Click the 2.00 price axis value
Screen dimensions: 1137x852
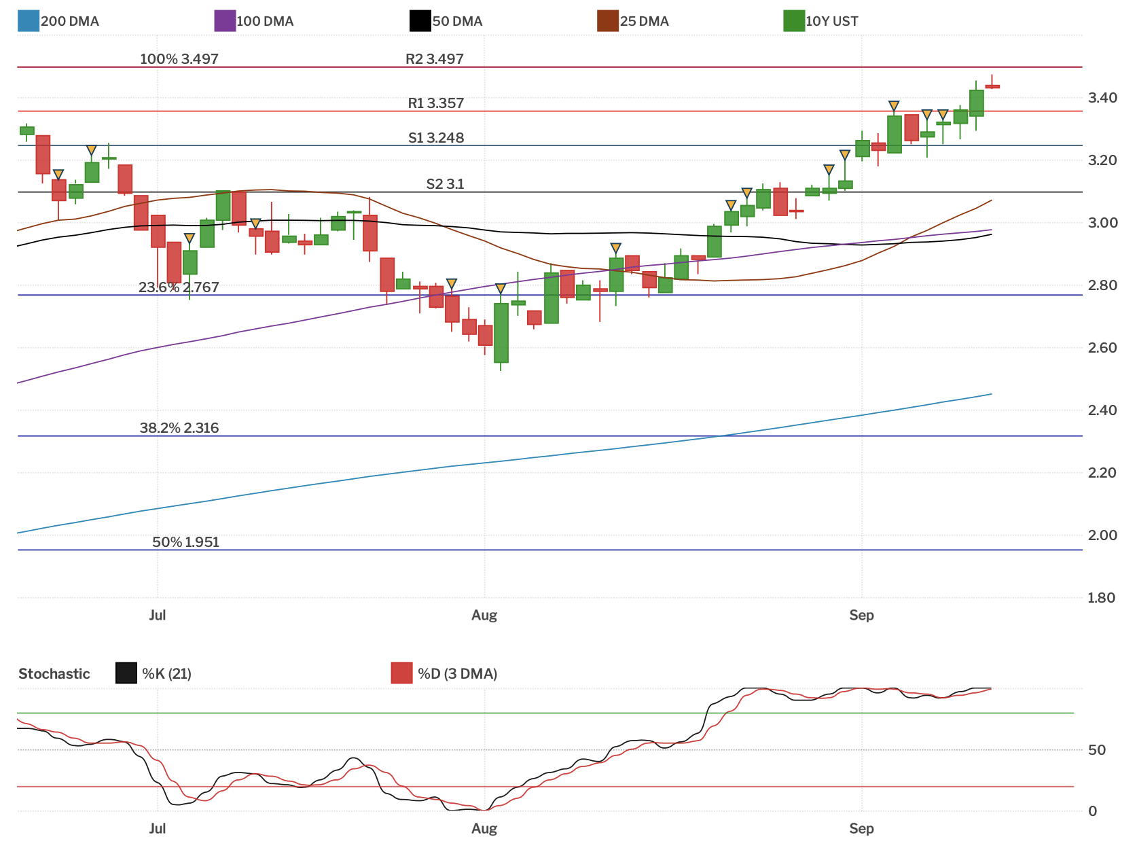pos(1102,535)
